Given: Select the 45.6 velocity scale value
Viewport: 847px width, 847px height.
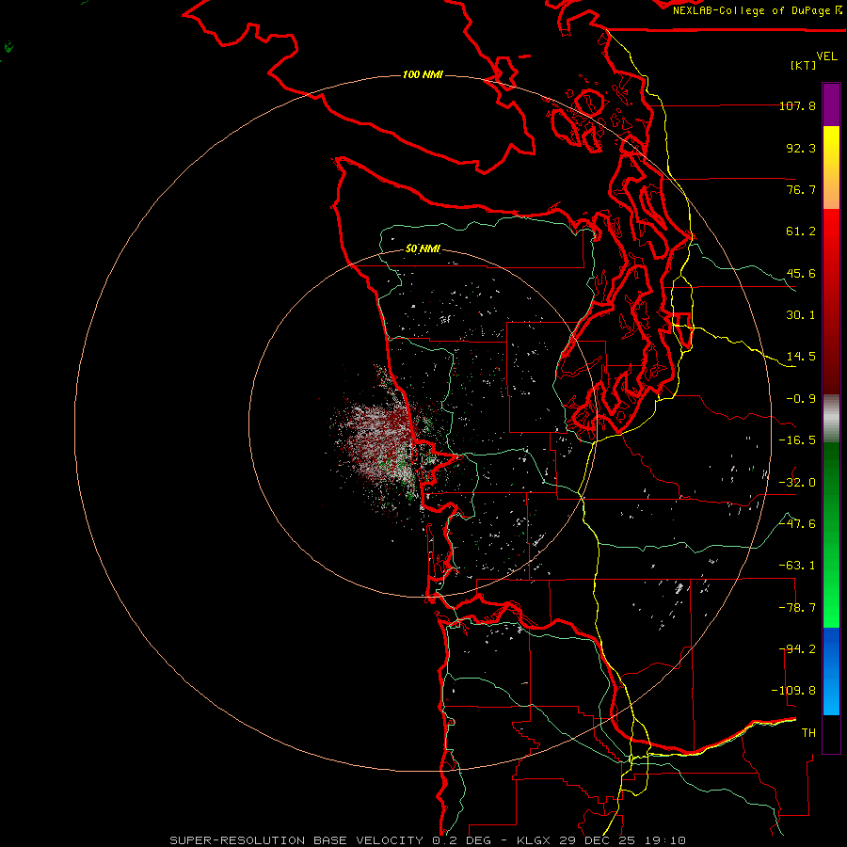Looking at the screenshot, I should coord(801,273).
